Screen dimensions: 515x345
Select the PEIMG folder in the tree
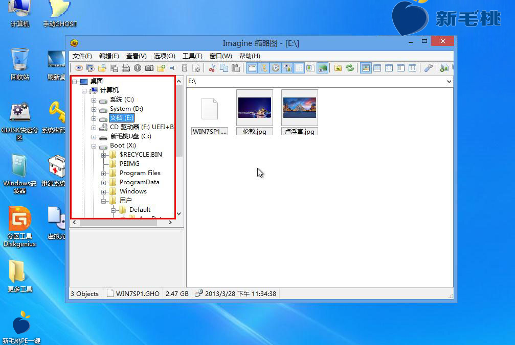point(129,164)
